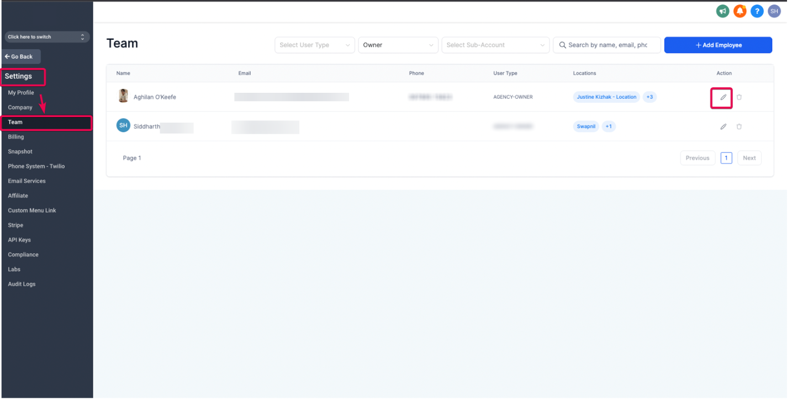Edit Aghilan O'Keefe with pencil icon
Viewport: 792px width, 401px height.
click(x=723, y=97)
